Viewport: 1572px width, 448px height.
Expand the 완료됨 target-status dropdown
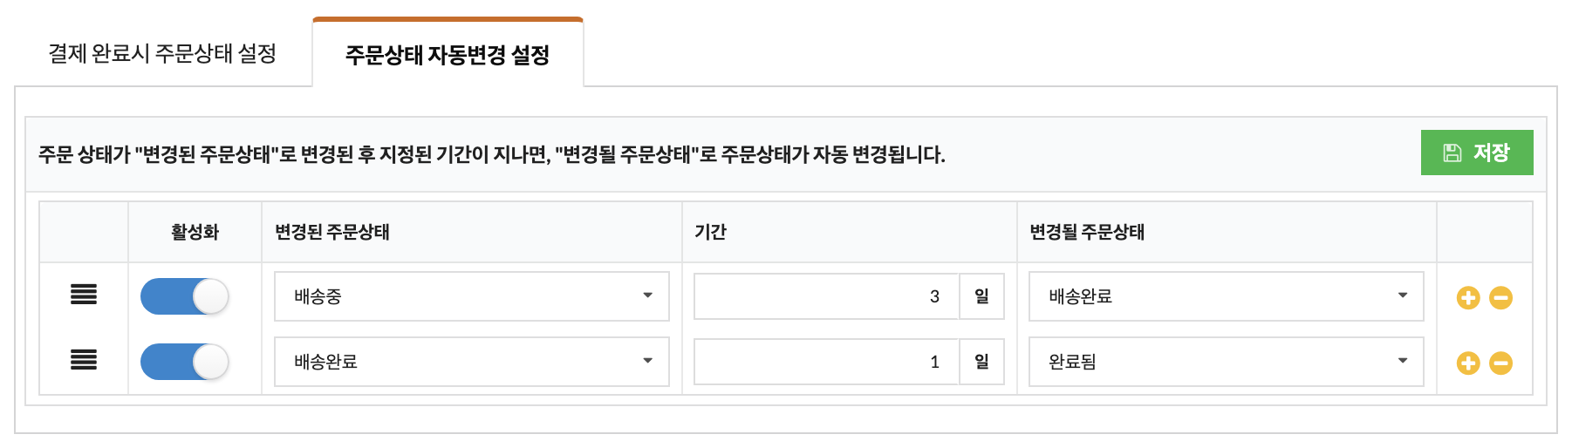pyautogui.click(x=1227, y=362)
